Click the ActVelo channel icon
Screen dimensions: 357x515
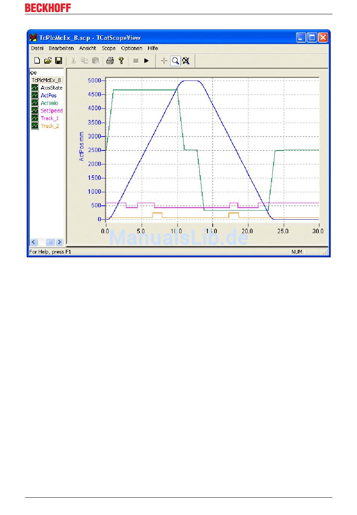(35, 103)
